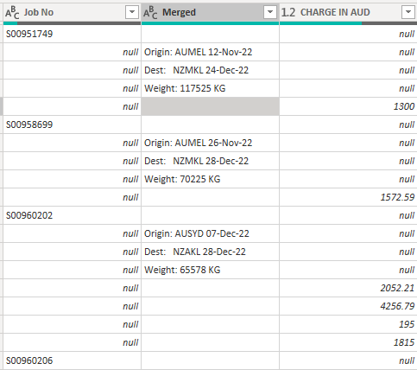The width and height of the screenshot is (417, 370).
Task: Select cell Dest: NZMKL 28-Dec-22
Action: pos(210,161)
